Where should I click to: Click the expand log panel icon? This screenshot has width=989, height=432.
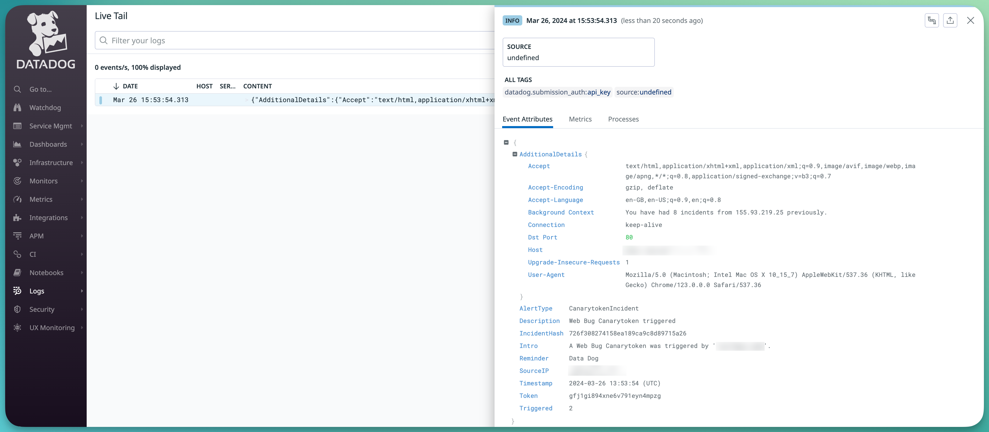[932, 20]
